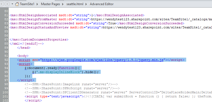The image size is (212, 102).
Task: Click the closing </script> tag on line 97
Action: point(26,80)
